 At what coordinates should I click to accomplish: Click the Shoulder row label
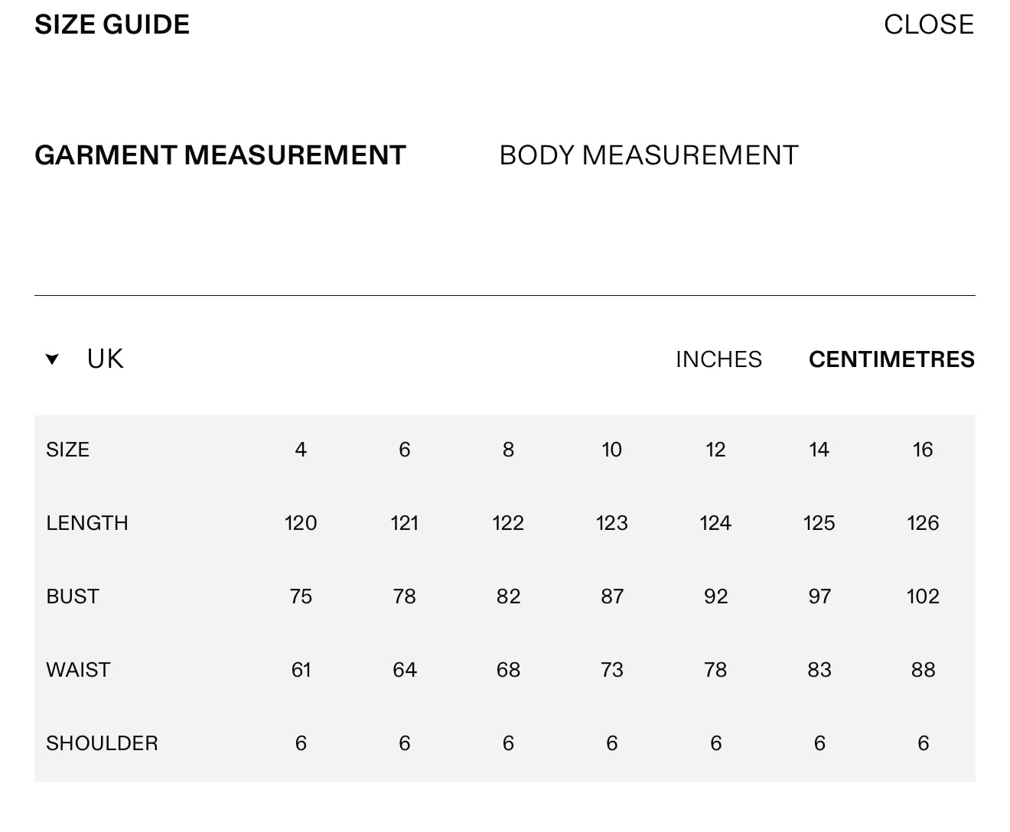[102, 743]
